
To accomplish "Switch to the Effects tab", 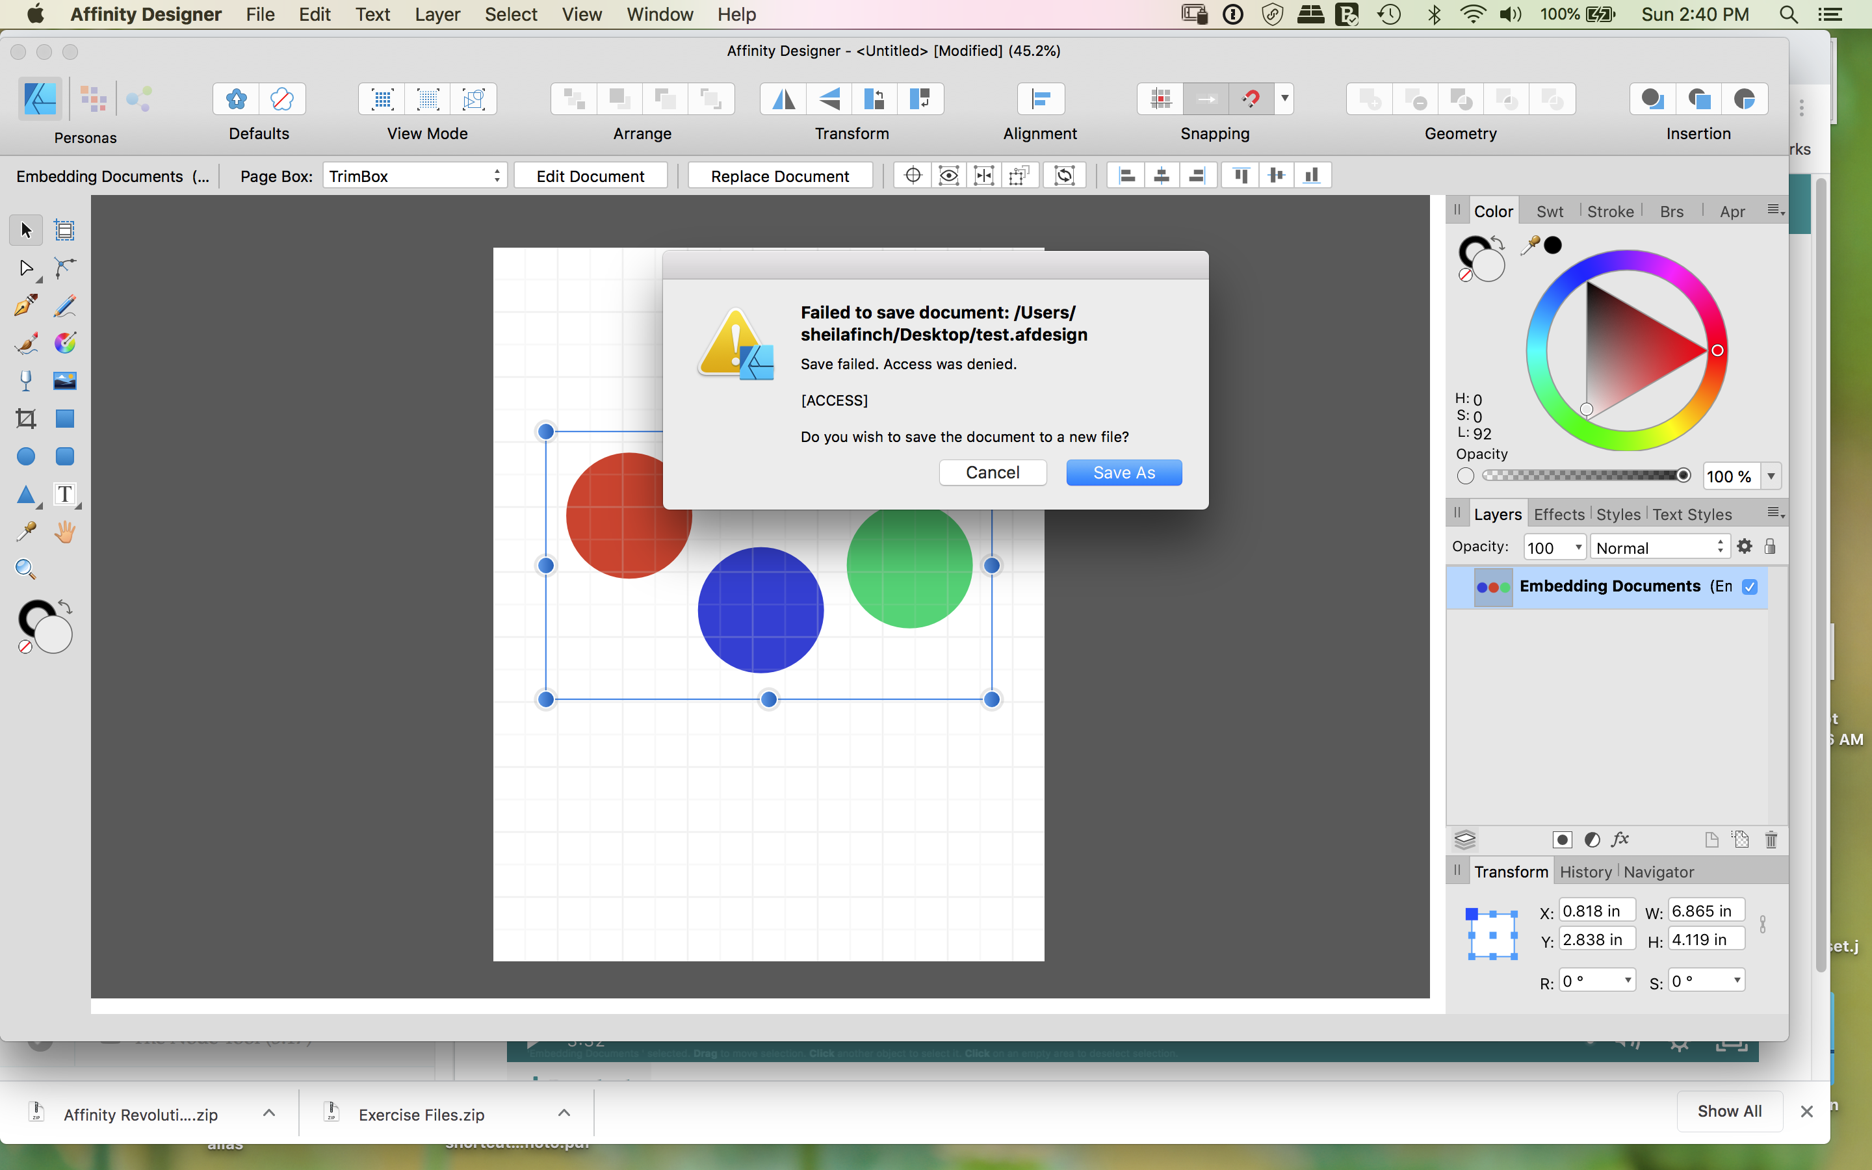I will pyautogui.click(x=1559, y=515).
